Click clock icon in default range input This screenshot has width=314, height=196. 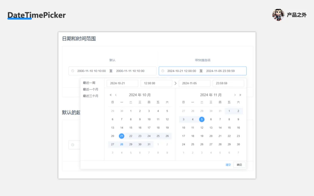click(x=73, y=71)
